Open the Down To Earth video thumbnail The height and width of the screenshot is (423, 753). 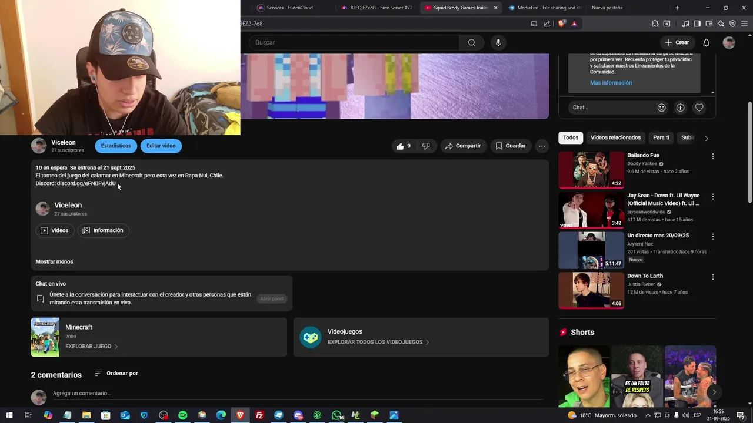pos(591,290)
